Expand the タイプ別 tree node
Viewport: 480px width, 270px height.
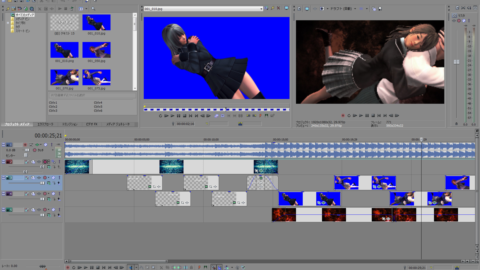8,23
